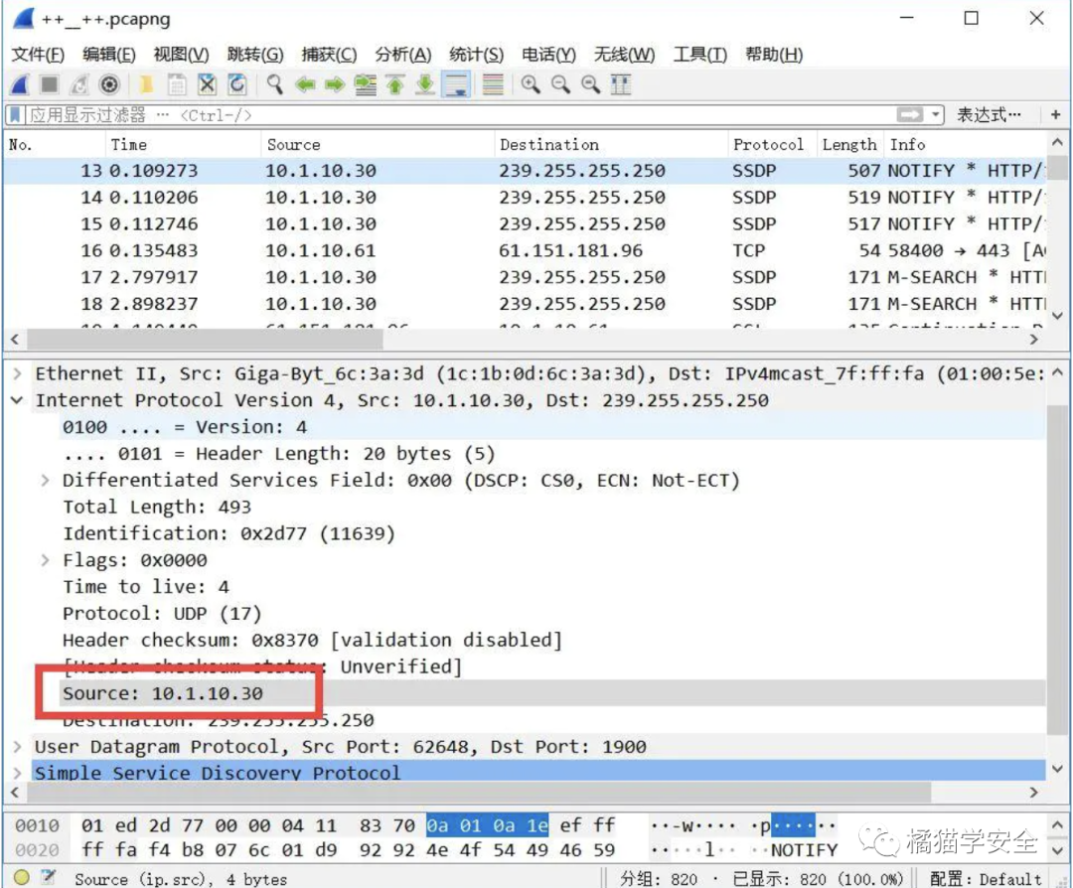Expand the Flags: 0x0000 node
The image size is (1073, 888).
pyautogui.click(x=45, y=560)
